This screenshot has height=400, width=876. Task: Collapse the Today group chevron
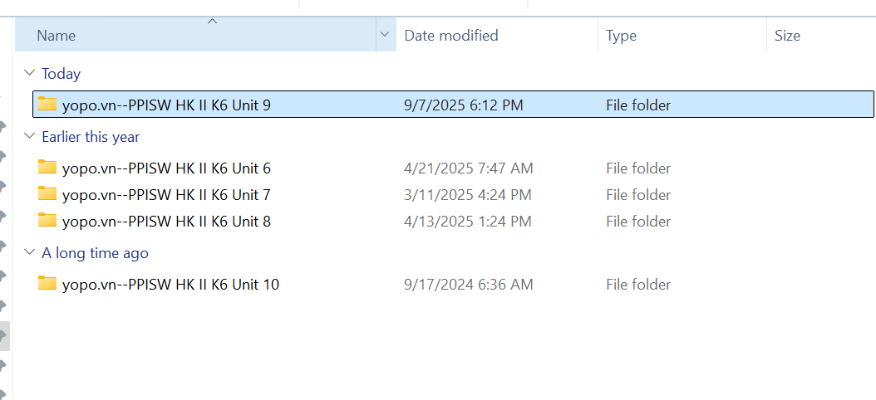[x=30, y=73]
